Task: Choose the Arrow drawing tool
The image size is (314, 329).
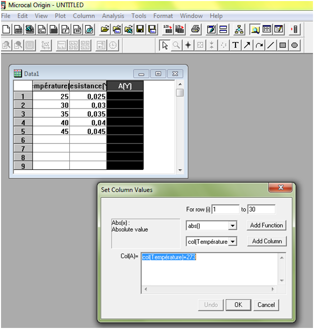Action: click(x=247, y=45)
